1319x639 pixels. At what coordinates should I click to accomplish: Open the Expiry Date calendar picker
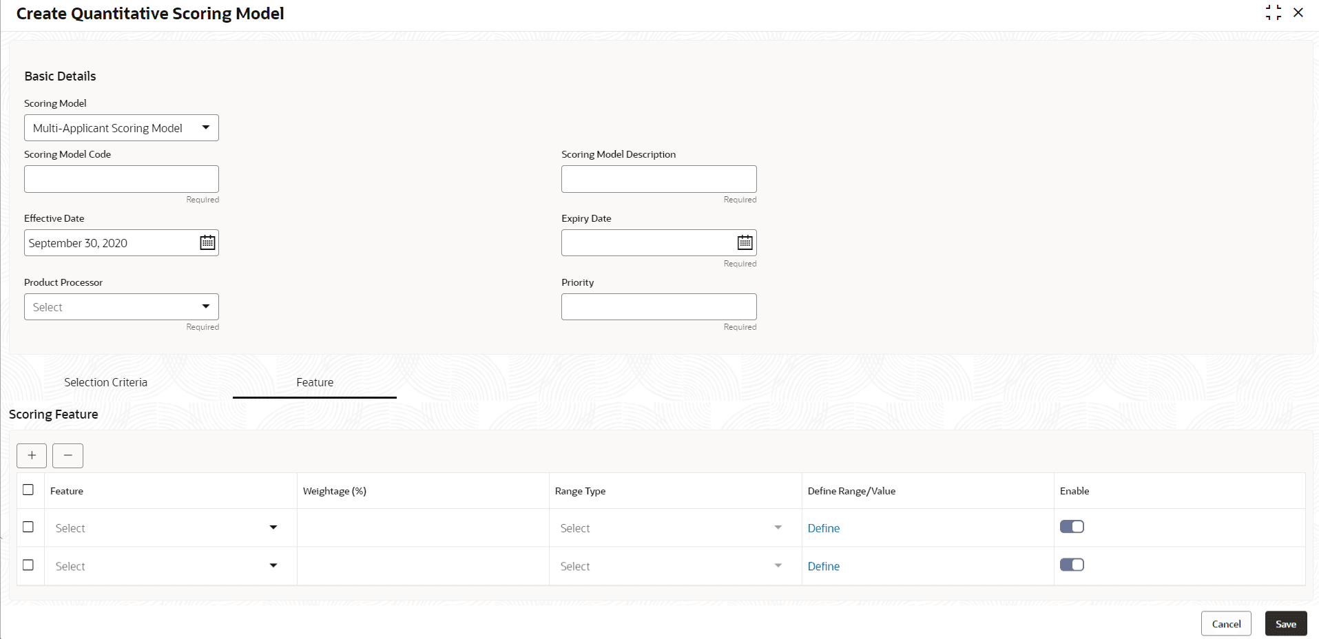click(743, 242)
